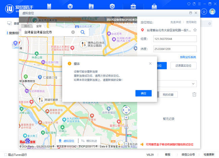219x158 pixels.
Task: Select 虚拟定位 mode at map bottom
Action: pos(67,141)
